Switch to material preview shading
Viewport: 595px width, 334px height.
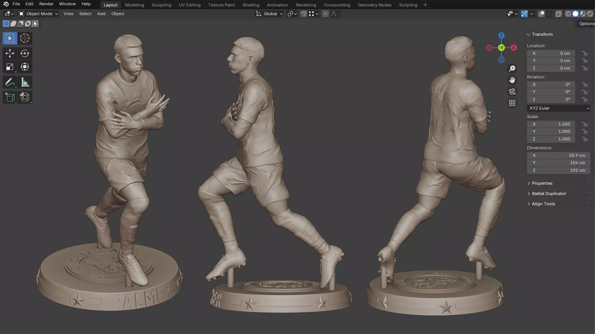click(583, 14)
